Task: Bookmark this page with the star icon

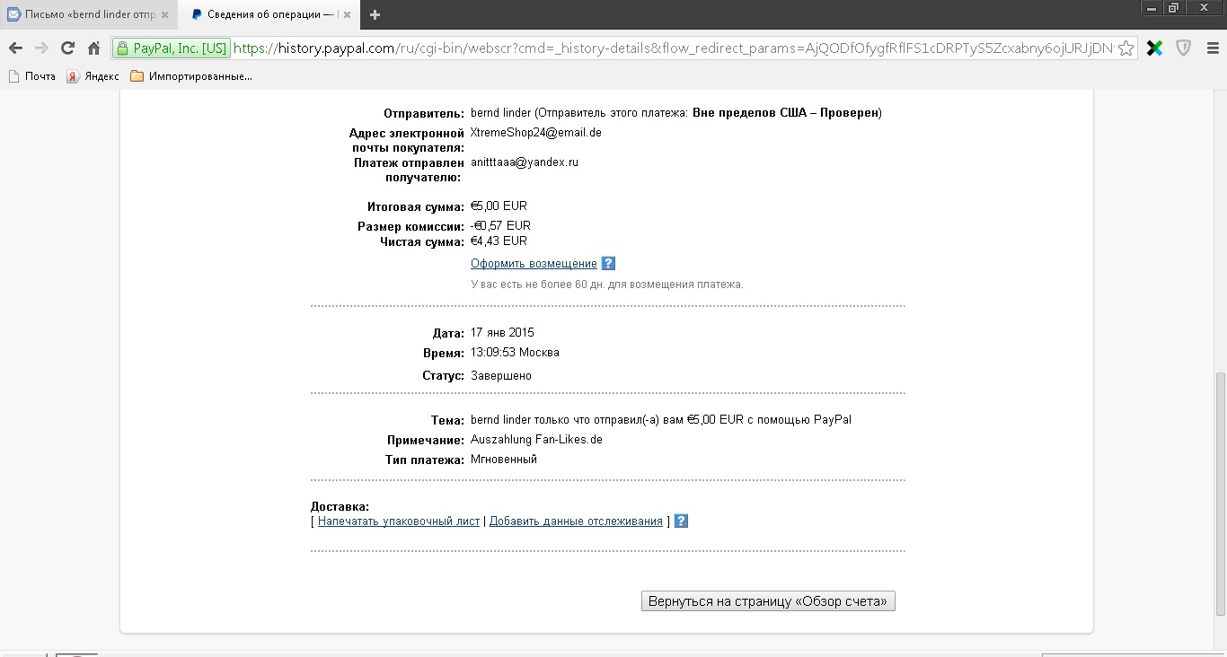Action: 1125,48
